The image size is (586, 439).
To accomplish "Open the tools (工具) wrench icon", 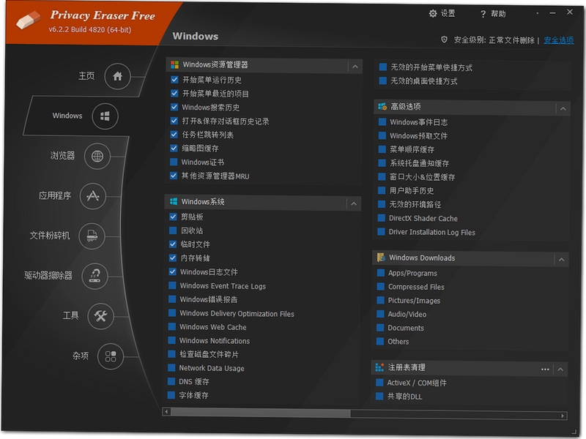I will [x=100, y=316].
